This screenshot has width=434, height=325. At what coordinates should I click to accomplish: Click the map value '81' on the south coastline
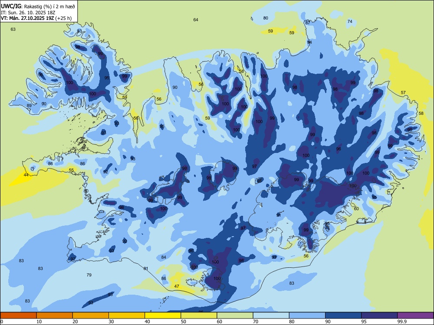click(x=146, y=268)
